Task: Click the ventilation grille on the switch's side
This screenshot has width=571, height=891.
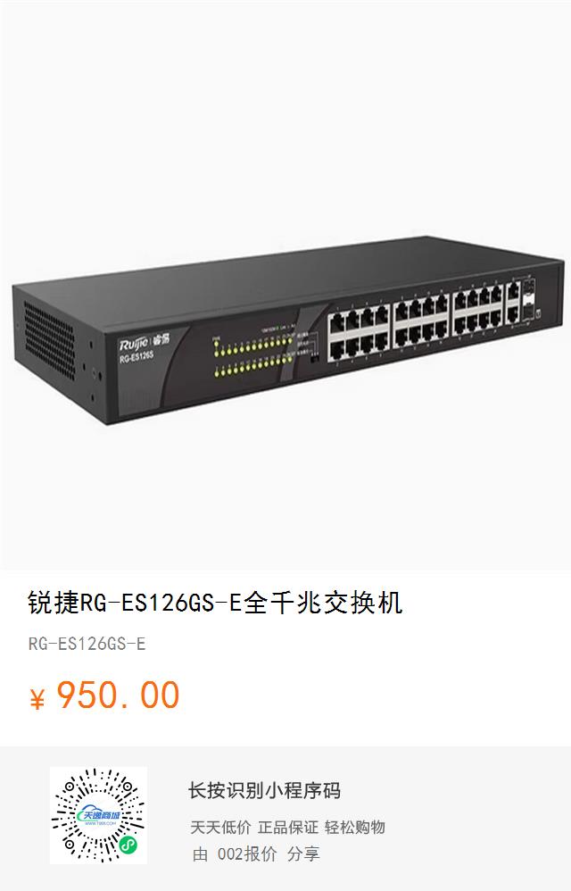Action: click(x=49, y=340)
